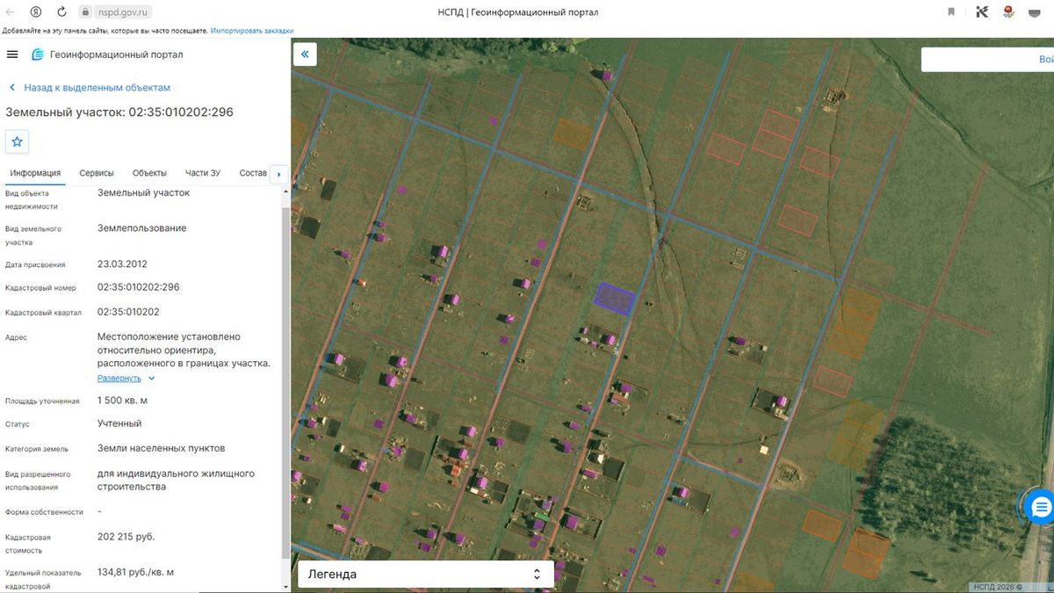Go back via Назад к выделенным объектам

click(90, 88)
